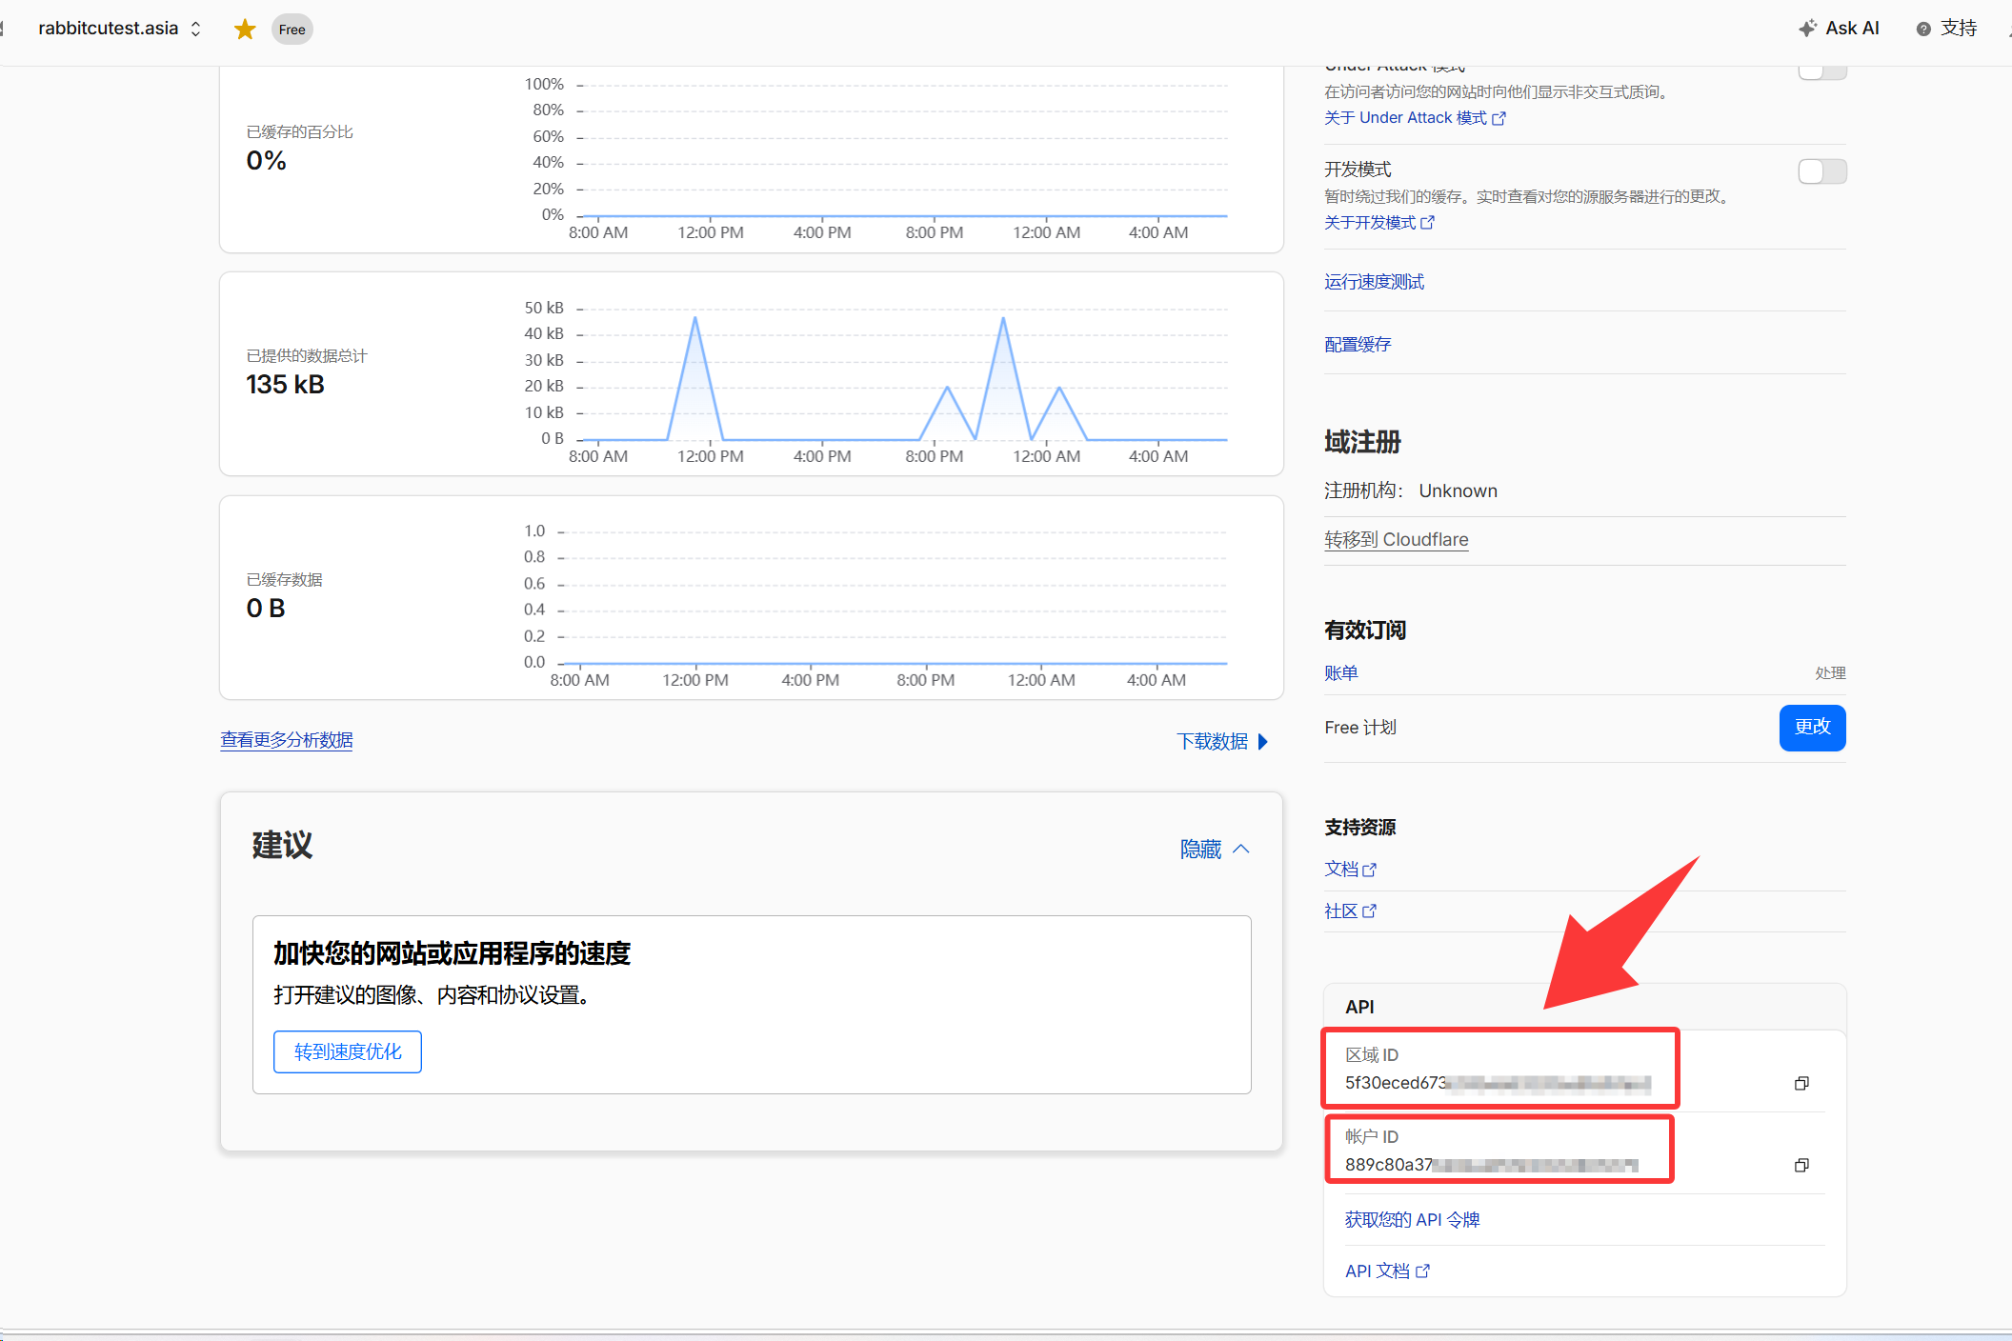
Task: Toggle the 开发模式 switch
Action: coord(1821,171)
